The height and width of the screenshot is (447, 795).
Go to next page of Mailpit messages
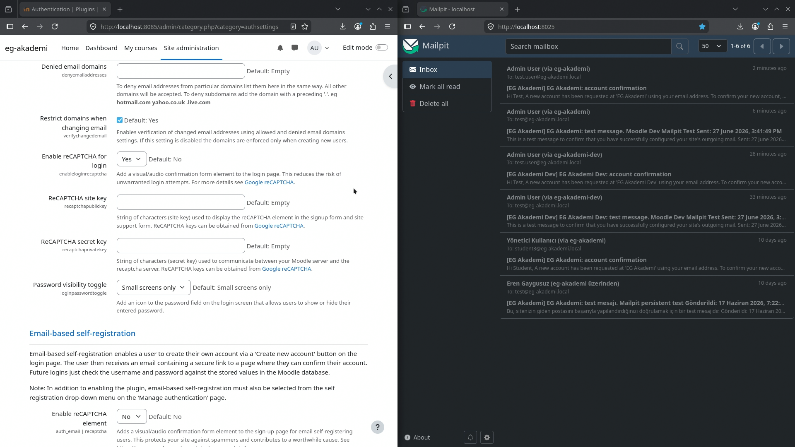click(x=781, y=46)
